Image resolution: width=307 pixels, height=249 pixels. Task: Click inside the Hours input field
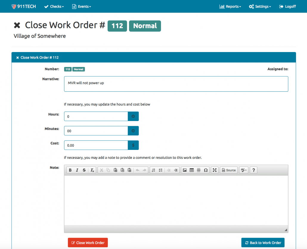pos(95,116)
